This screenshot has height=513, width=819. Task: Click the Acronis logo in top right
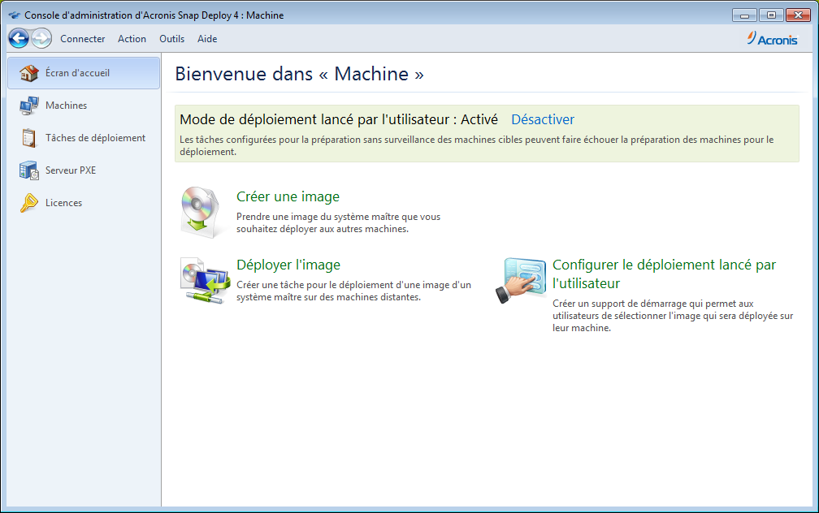tap(771, 39)
